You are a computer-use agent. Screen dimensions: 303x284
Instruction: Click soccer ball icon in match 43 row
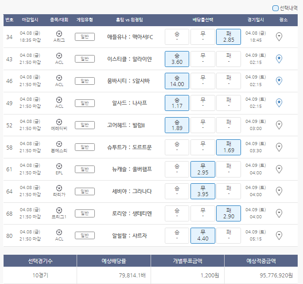click(x=59, y=56)
